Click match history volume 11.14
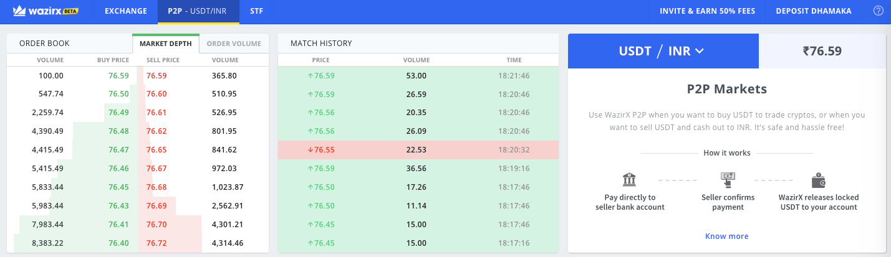This screenshot has width=891, height=257. (x=416, y=206)
